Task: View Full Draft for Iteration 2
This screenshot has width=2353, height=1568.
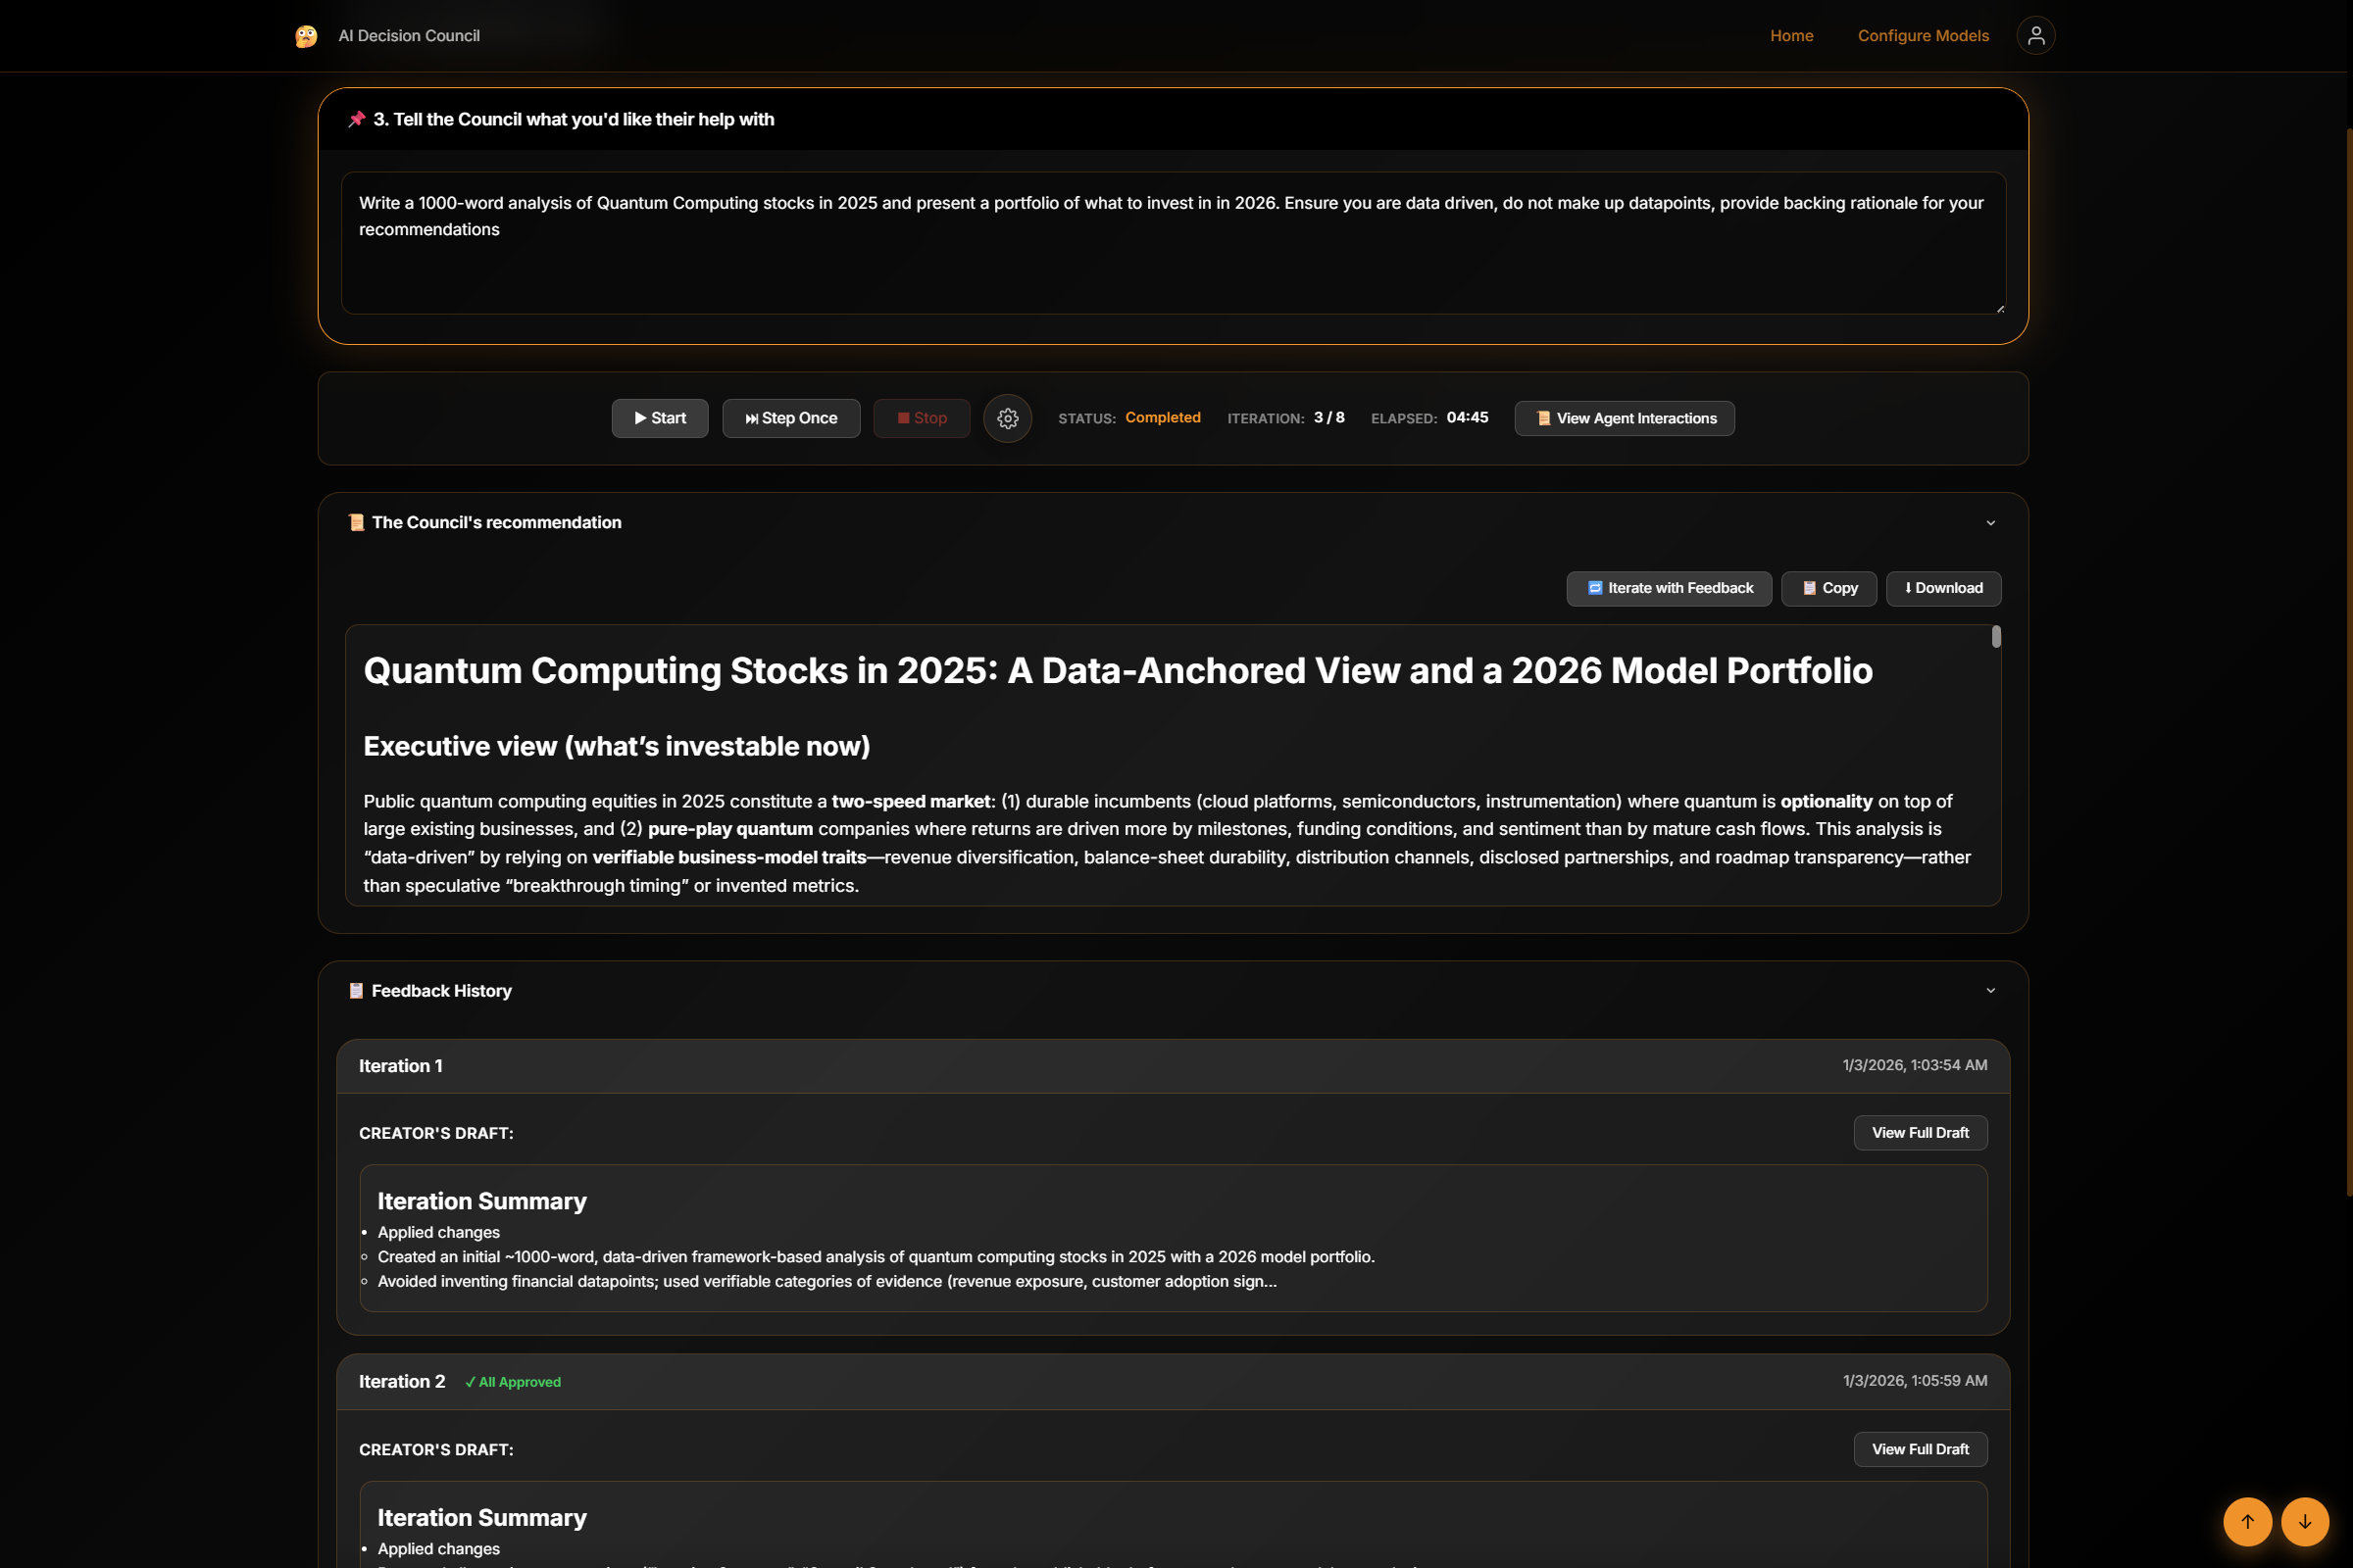Action: (x=1920, y=1449)
